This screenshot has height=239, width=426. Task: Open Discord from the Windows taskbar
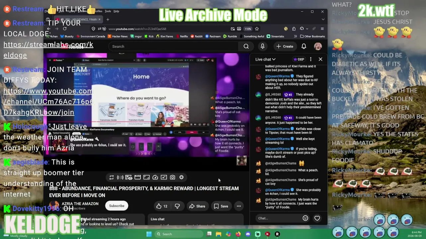pos(248,234)
